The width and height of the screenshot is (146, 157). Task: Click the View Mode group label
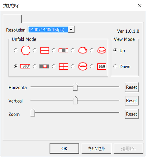click(124, 39)
